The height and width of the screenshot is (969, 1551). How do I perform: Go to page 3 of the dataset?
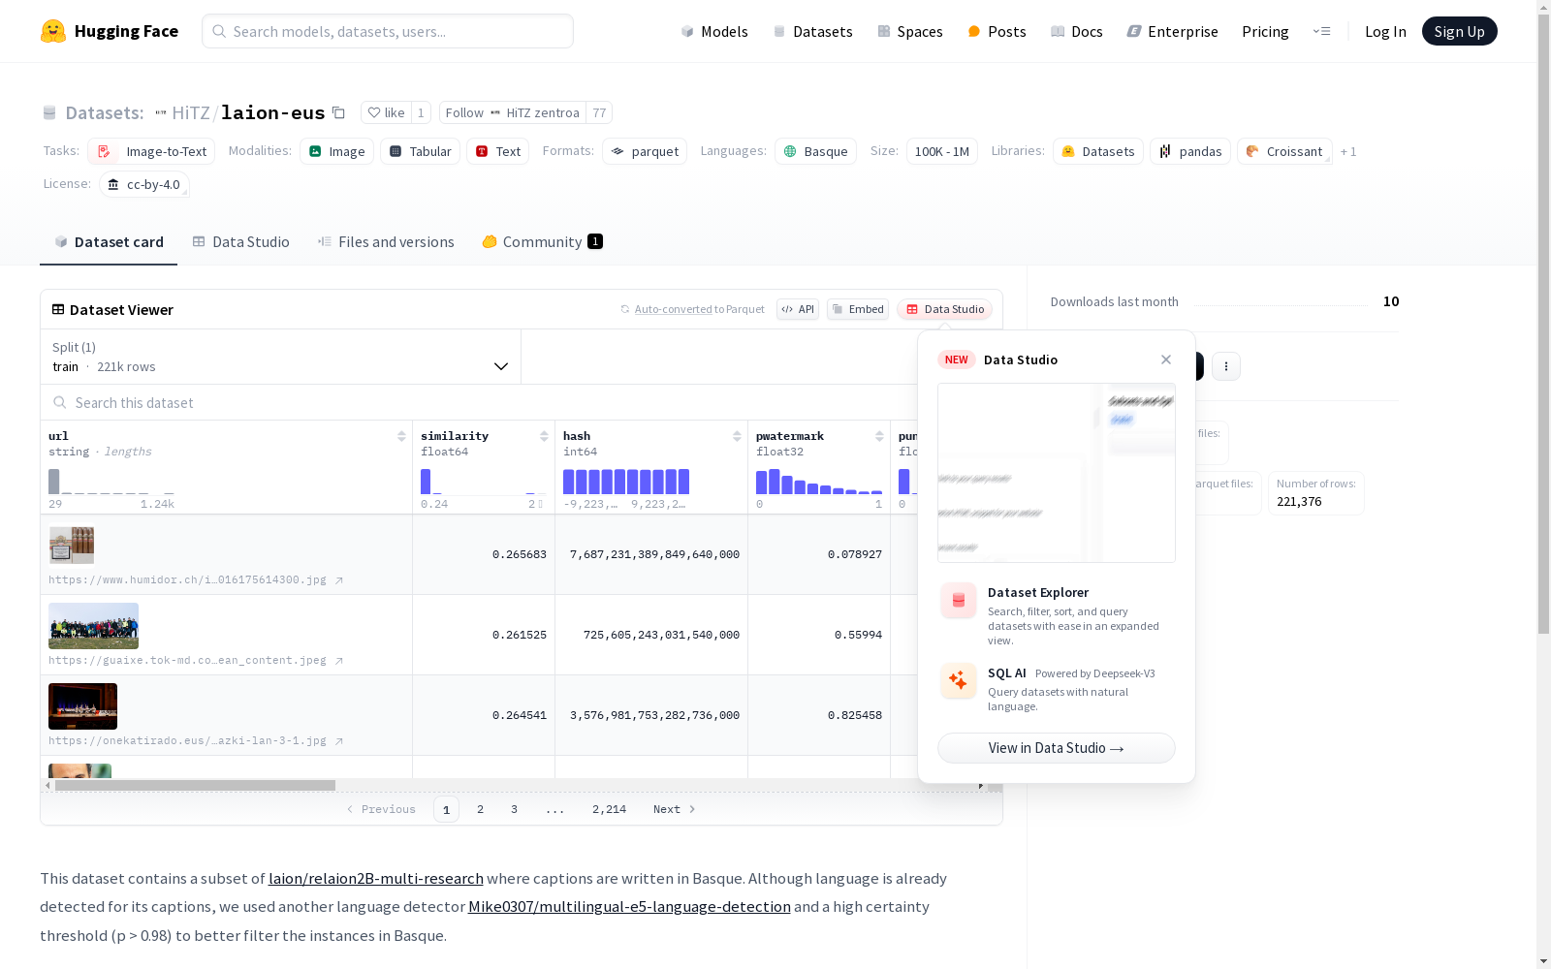point(514,809)
